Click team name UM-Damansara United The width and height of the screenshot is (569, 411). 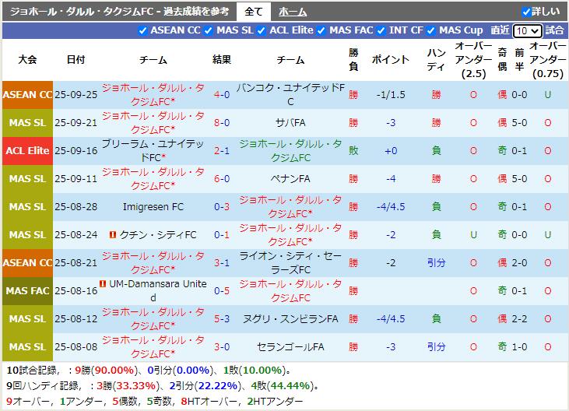point(157,290)
